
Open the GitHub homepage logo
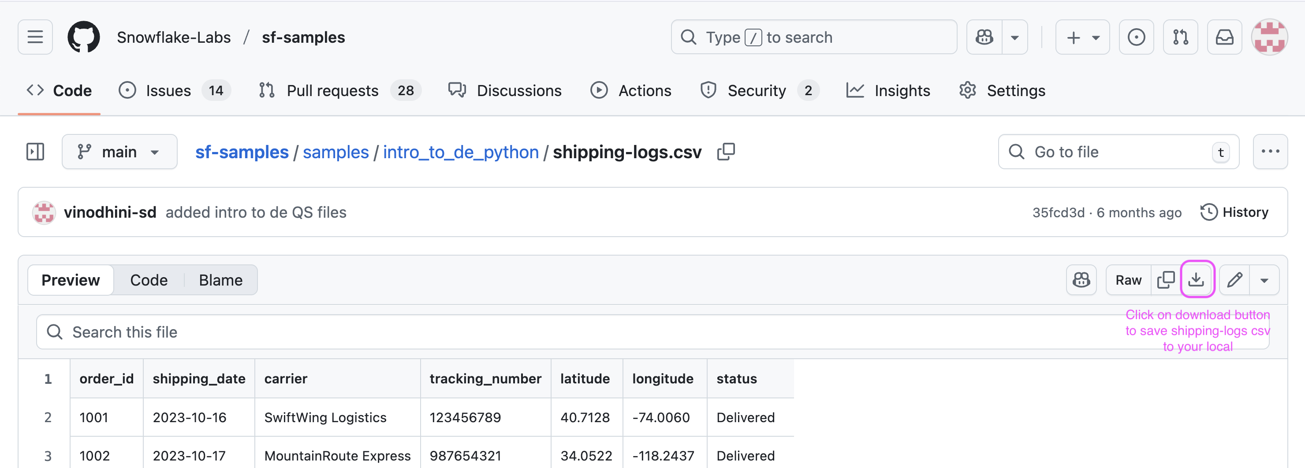84,37
